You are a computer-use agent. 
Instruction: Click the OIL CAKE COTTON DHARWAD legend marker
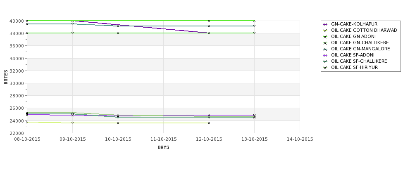pyautogui.click(x=325, y=31)
